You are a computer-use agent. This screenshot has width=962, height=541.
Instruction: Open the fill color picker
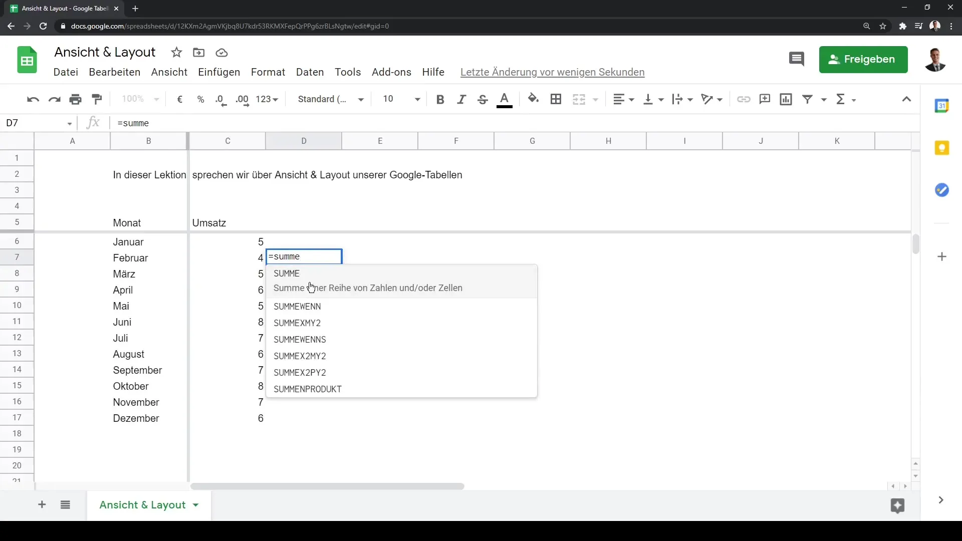(x=534, y=99)
